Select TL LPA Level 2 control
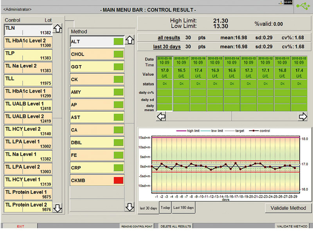Image resolution: width=313 pixels, height=231 pixels. 28,169
